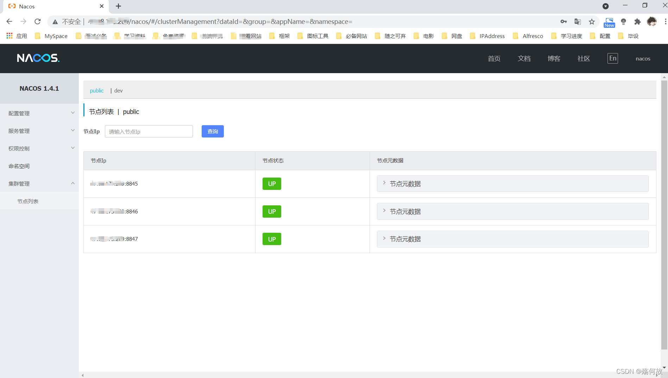Go to 首页 in the top navigation
The width and height of the screenshot is (668, 378).
pyautogui.click(x=494, y=58)
